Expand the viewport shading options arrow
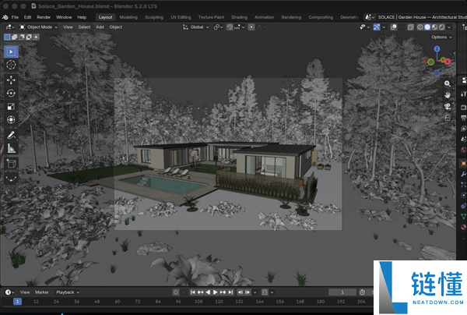This screenshot has width=467, height=315. tap(449, 27)
